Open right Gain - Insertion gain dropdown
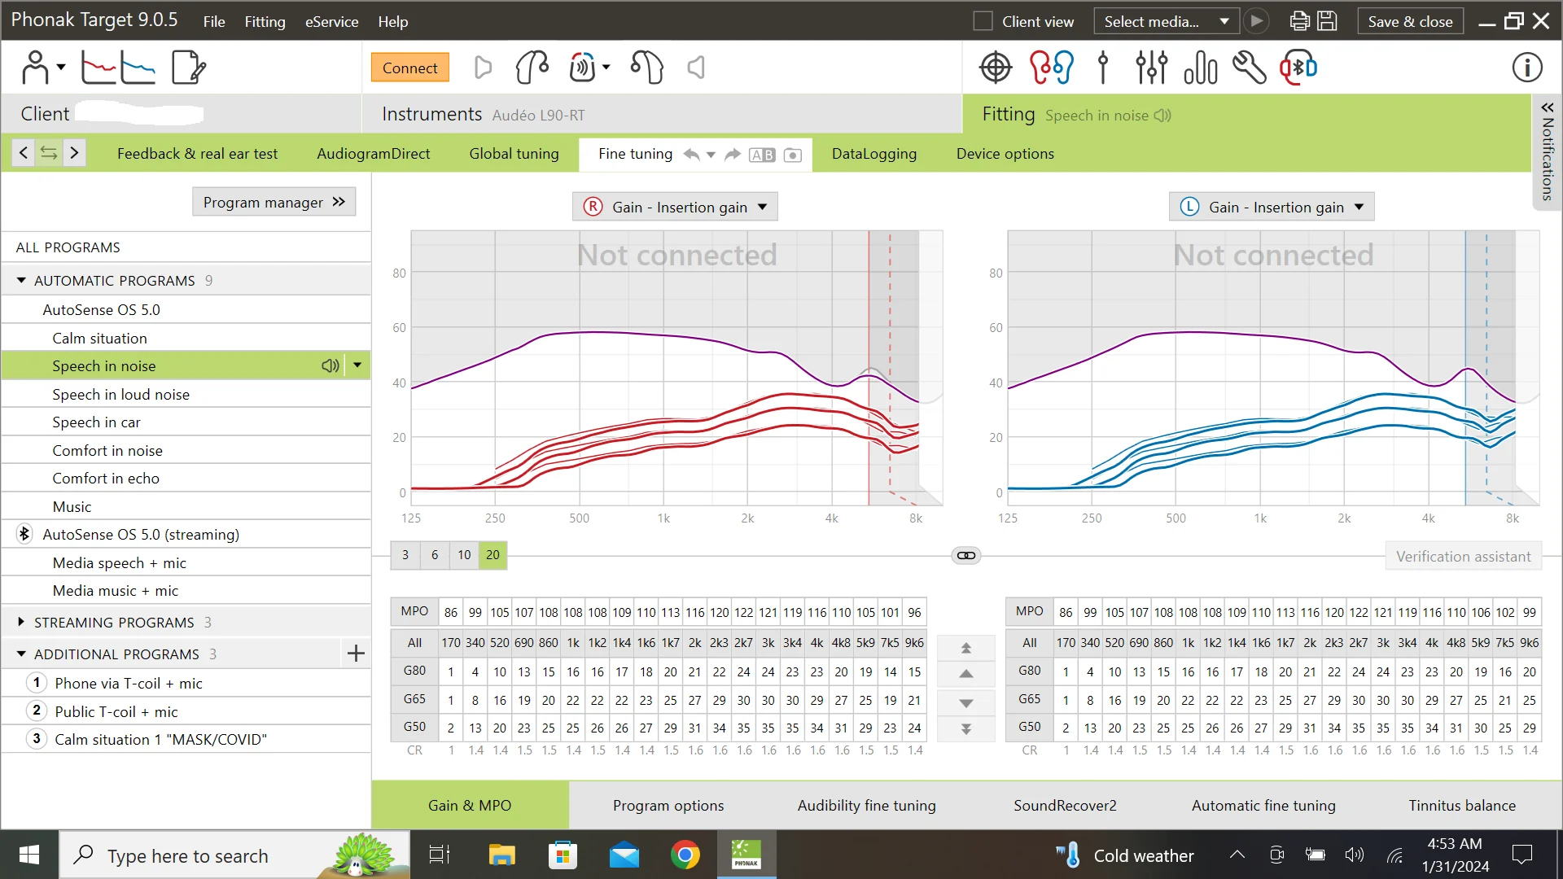The image size is (1563, 879). click(675, 207)
